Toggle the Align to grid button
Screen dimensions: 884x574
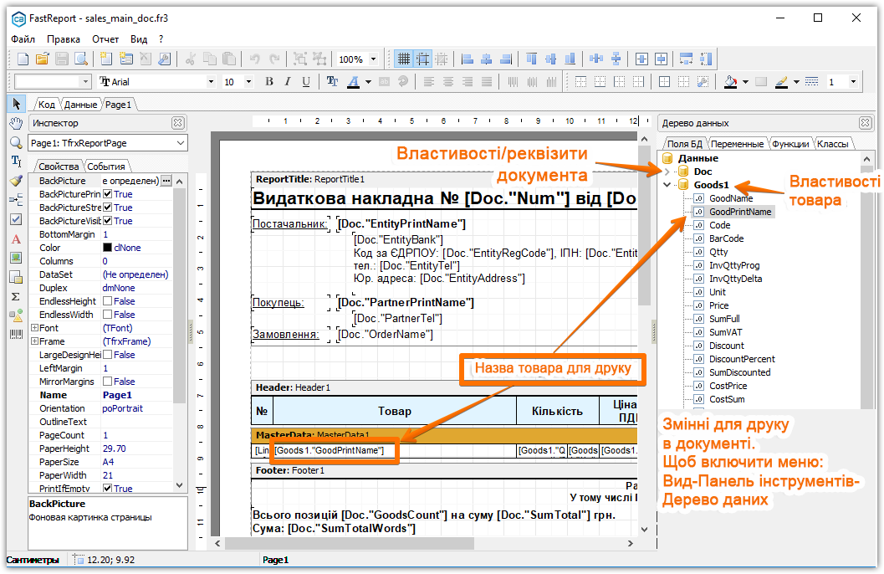(x=423, y=59)
